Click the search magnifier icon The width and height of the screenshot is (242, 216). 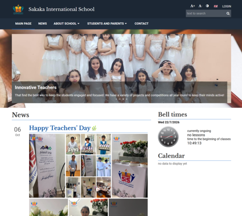coord(228,14)
